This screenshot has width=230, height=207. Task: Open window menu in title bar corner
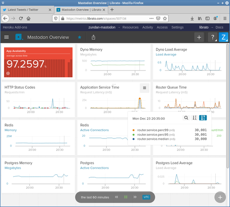(x=3, y=3)
